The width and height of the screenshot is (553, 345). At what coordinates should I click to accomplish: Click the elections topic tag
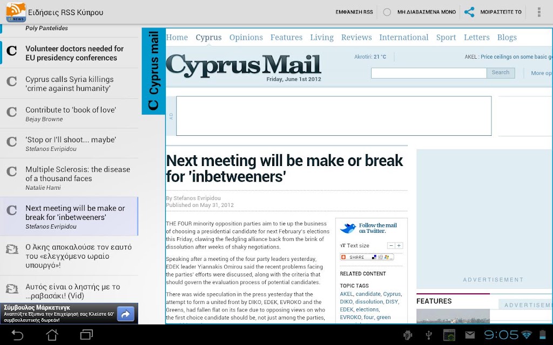(x=367, y=309)
